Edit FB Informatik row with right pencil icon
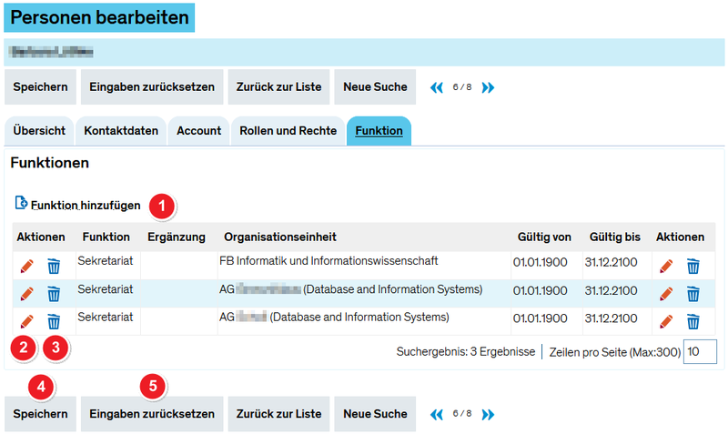The height and width of the screenshot is (434, 728). (x=666, y=266)
